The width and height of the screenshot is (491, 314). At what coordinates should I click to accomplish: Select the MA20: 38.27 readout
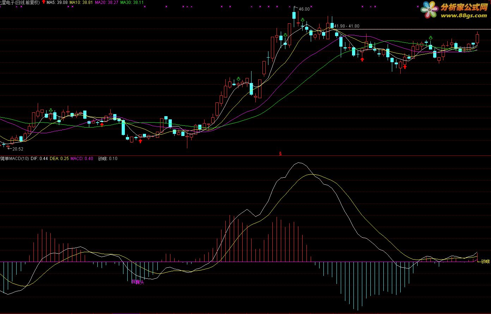pyautogui.click(x=107, y=2)
